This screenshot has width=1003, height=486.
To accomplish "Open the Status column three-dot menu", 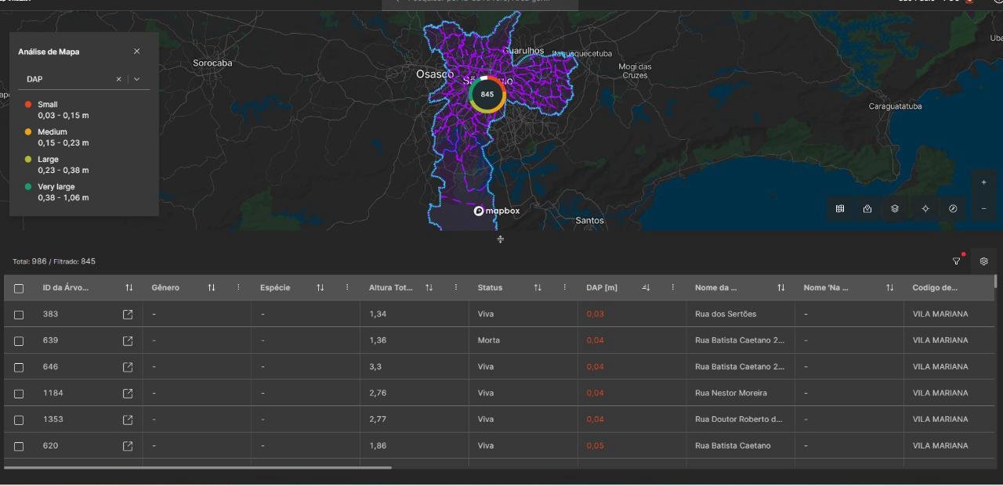I will (564, 288).
